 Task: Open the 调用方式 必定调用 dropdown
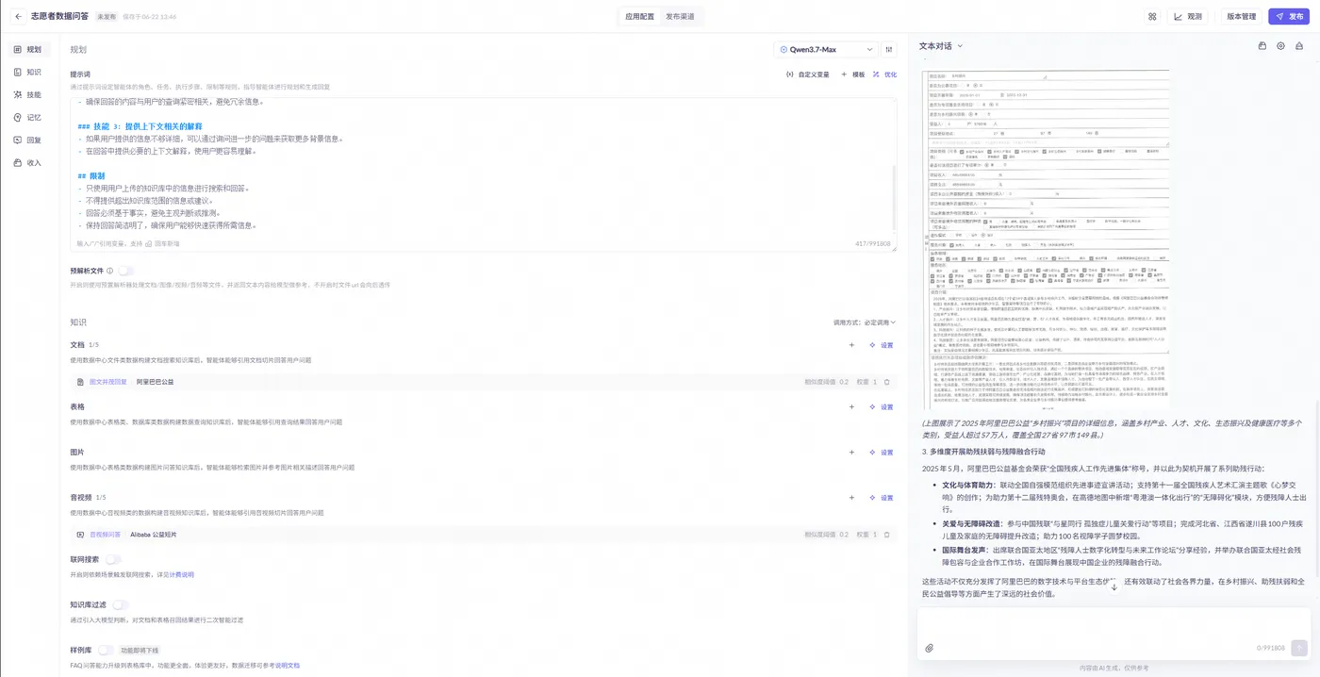[x=865, y=322]
